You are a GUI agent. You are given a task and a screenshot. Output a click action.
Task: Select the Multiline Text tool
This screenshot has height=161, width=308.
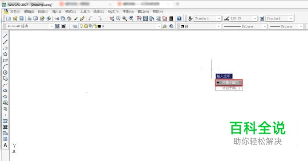click(5, 145)
